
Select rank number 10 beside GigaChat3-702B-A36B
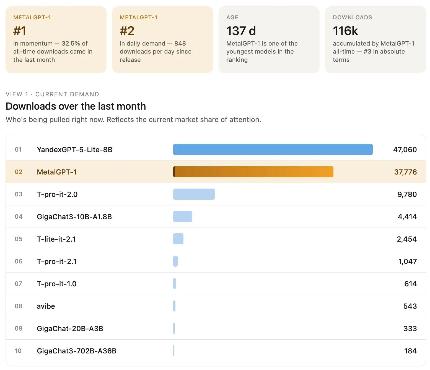[x=18, y=351]
